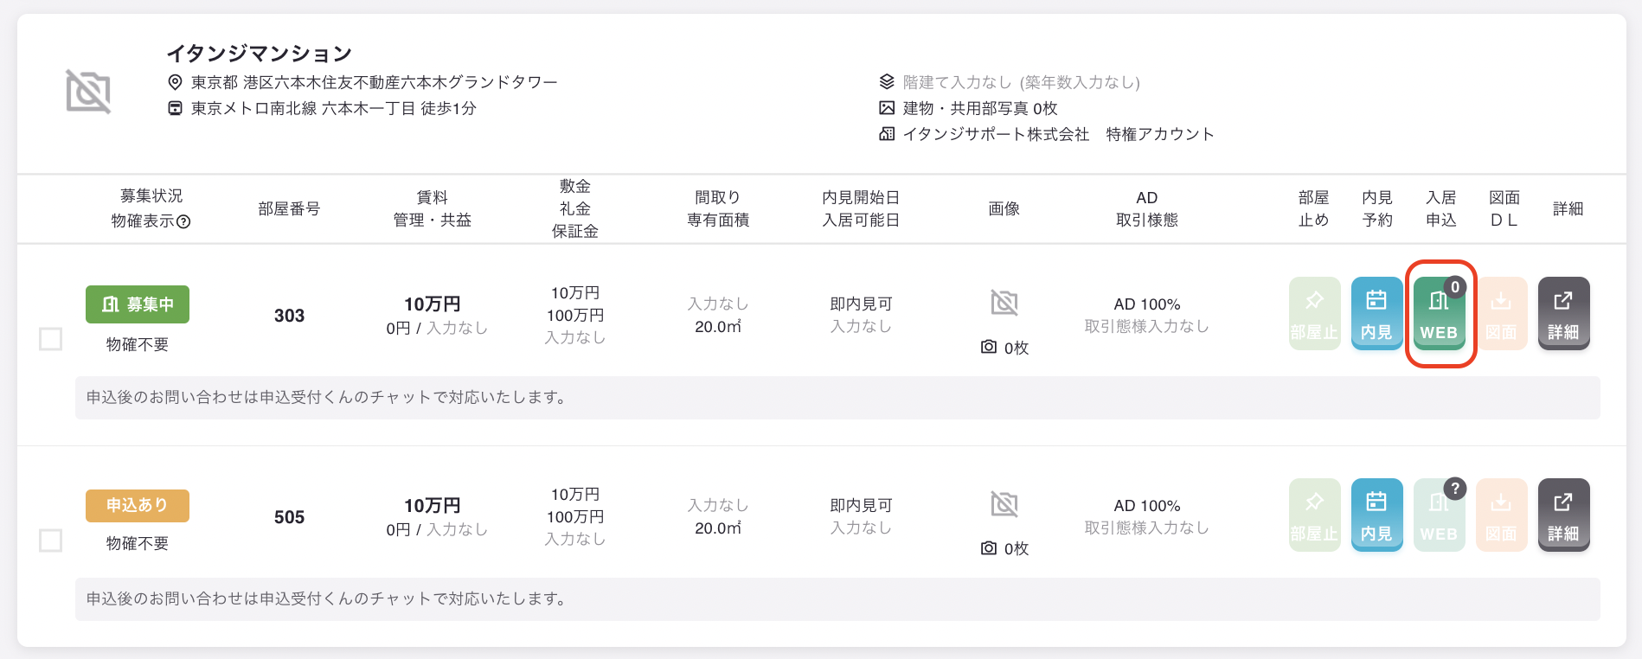Click 部屋止 hold button for room 303

[1314, 313]
